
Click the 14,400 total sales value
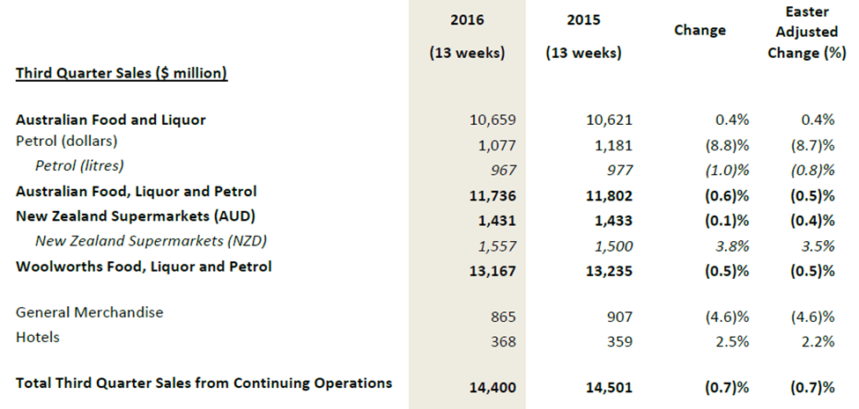(x=493, y=388)
